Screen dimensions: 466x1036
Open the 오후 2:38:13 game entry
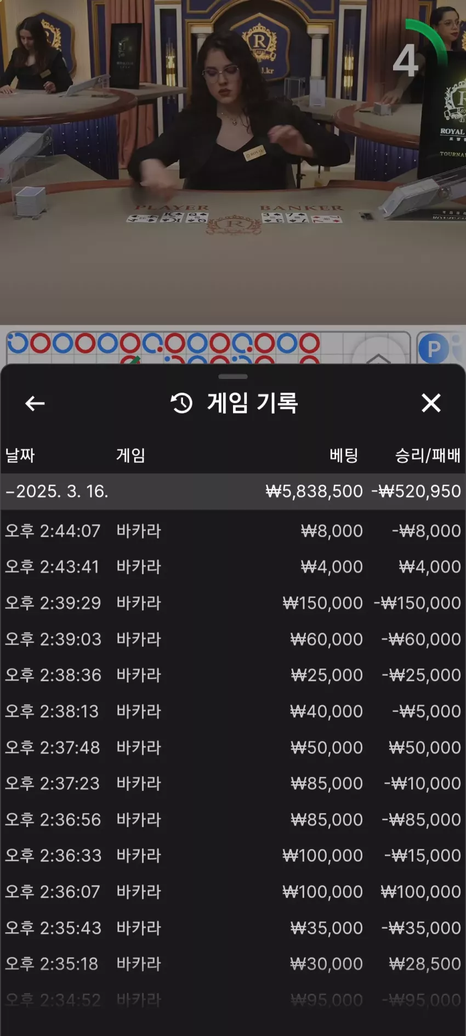pos(232,711)
